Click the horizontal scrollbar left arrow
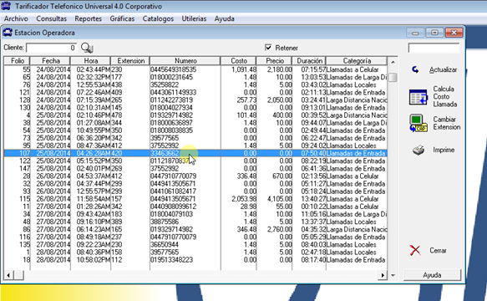The width and height of the screenshot is (487, 301). (x=8, y=275)
